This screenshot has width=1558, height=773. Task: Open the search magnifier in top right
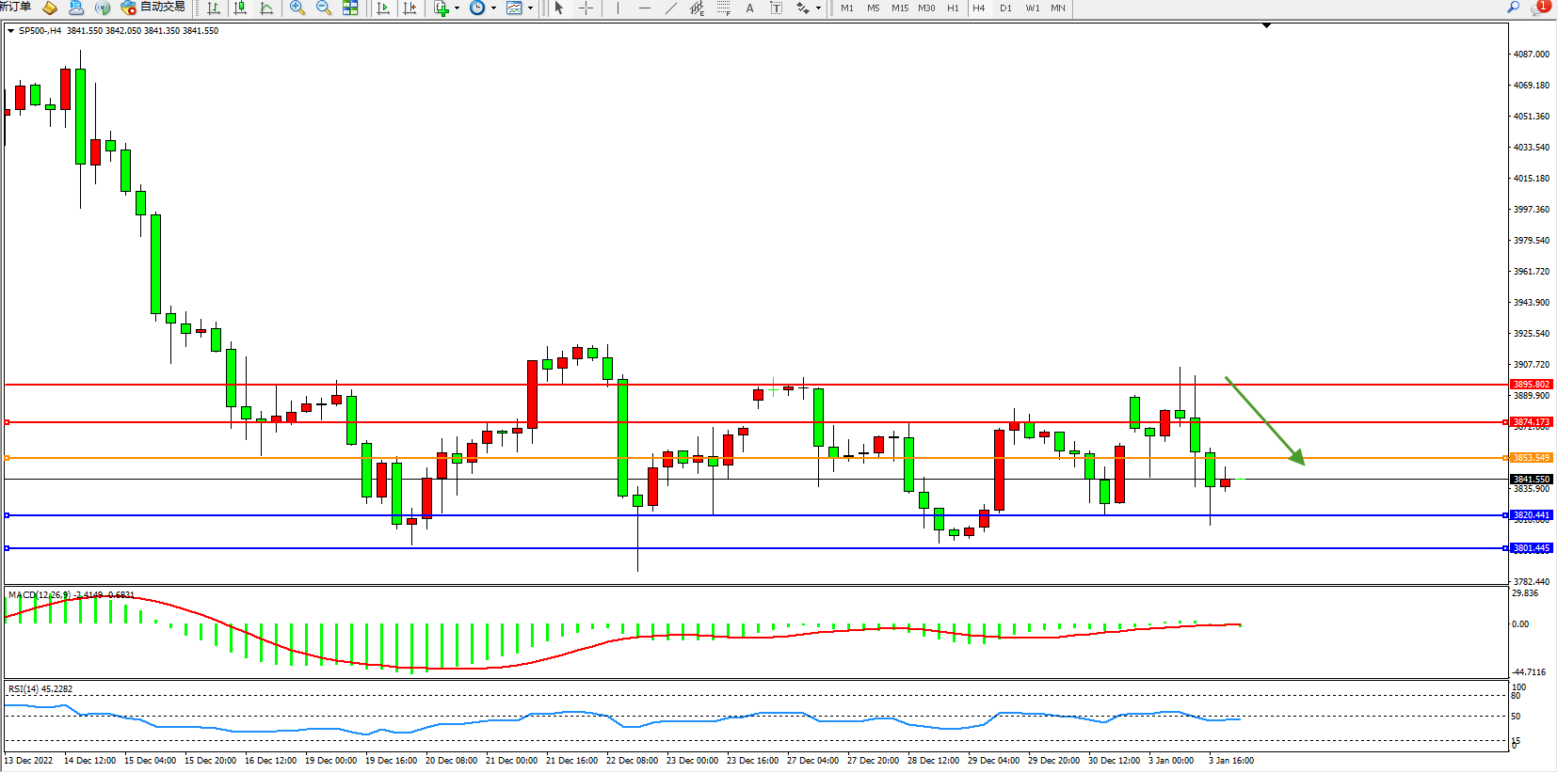(x=1514, y=8)
